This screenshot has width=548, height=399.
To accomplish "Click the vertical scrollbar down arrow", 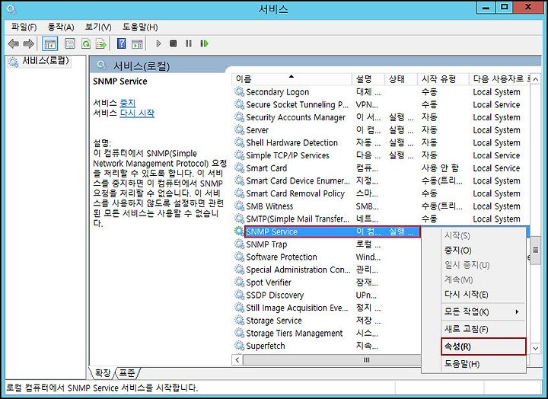I will [x=535, y=348].
